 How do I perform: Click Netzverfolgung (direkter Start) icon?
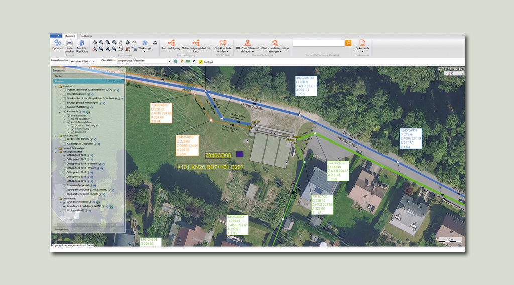click(x=196, y=44)
